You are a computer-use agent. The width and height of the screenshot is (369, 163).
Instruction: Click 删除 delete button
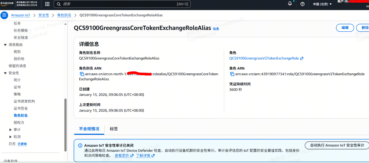point(363,28)
